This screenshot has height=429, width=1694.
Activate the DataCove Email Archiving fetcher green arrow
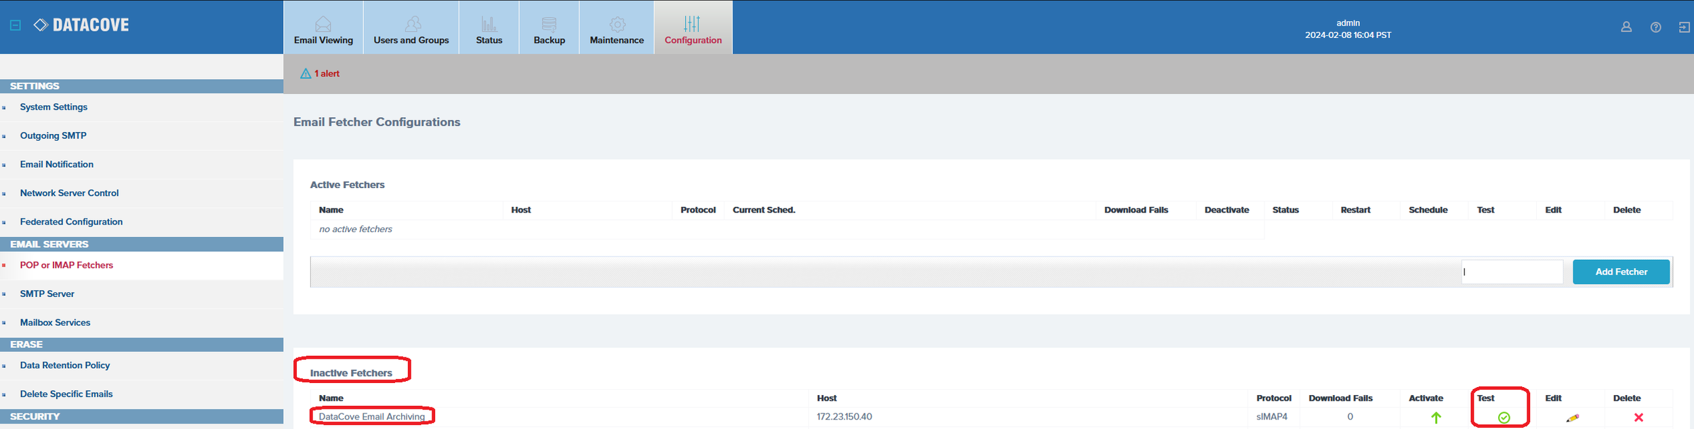pyautogui.click(x=1436, y=417)
